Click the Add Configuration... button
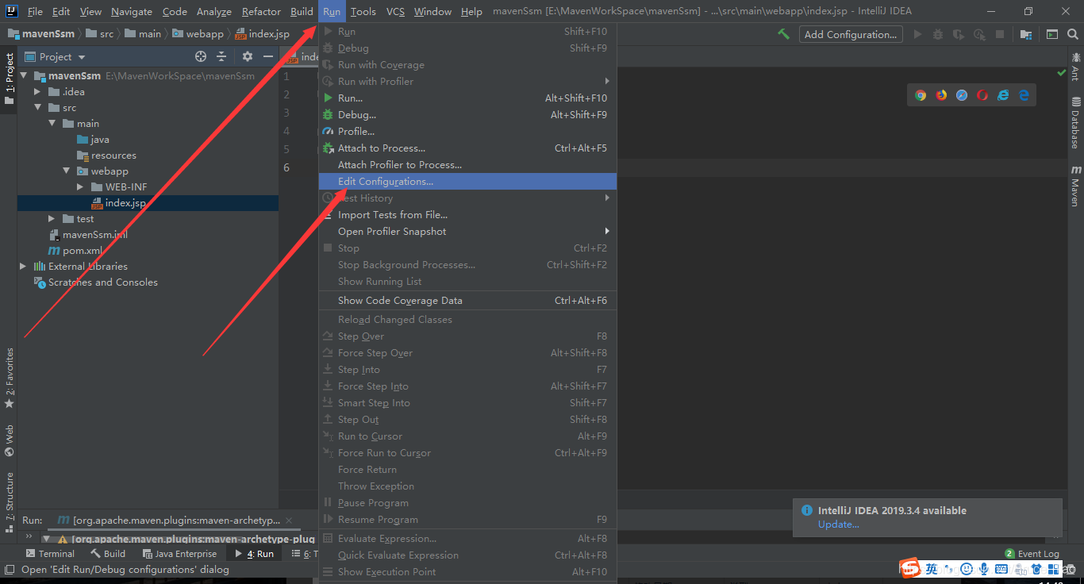The height and width of the screenshot is (584, 1084). [851, 34]
